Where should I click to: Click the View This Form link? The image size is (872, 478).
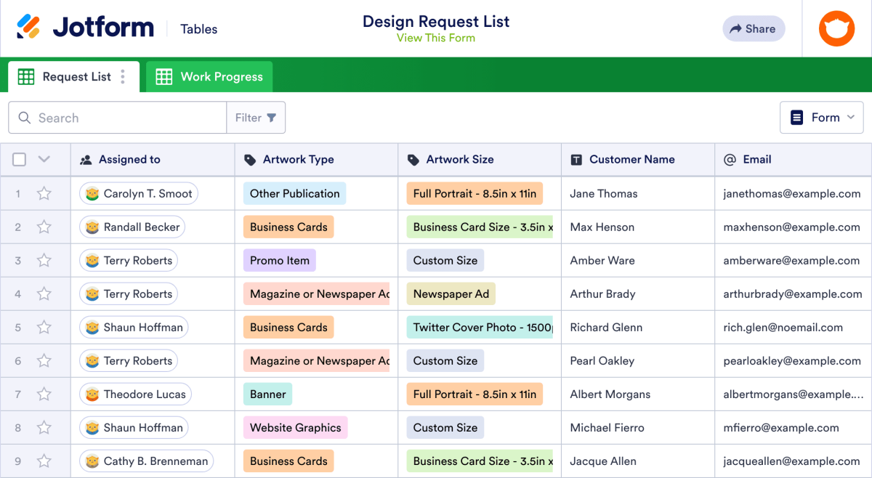pyautogui.click(x=436, y=39)
